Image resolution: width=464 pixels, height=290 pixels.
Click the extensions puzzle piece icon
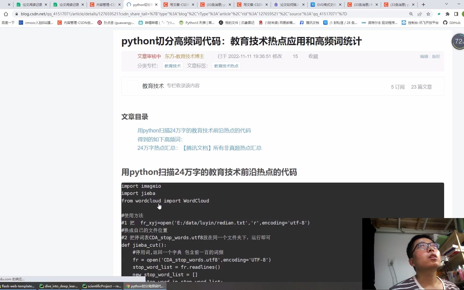(447, 14)
